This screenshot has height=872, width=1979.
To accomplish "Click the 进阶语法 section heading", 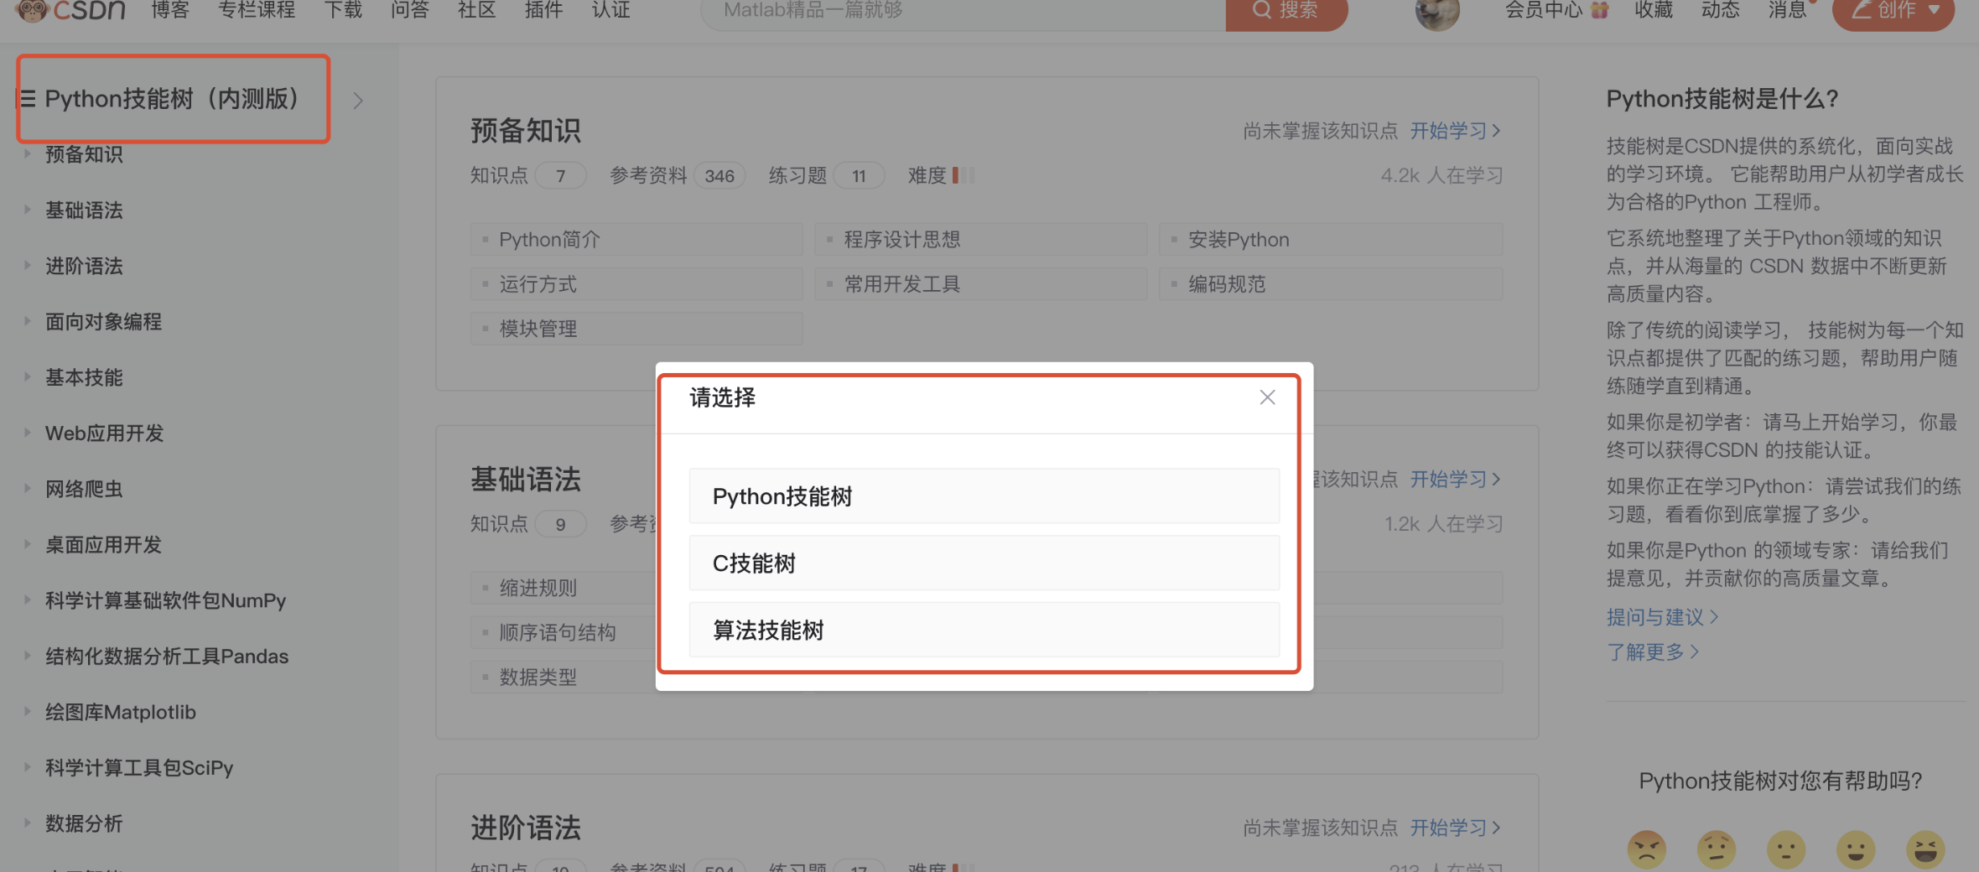I will click(526, 828).
